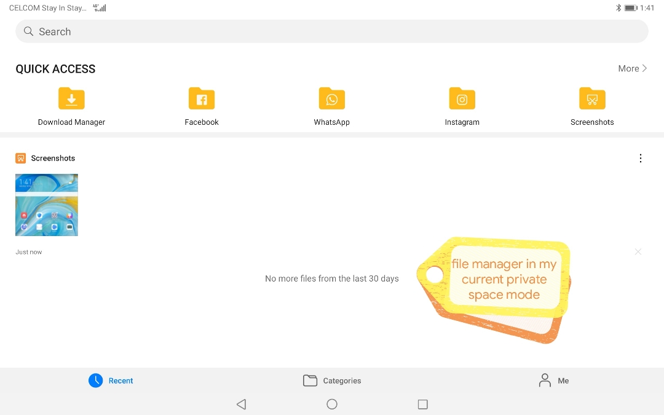Open the recent screenshot thumbnail
This screenshot has height=415, width=664.
(x=47, y=205)
